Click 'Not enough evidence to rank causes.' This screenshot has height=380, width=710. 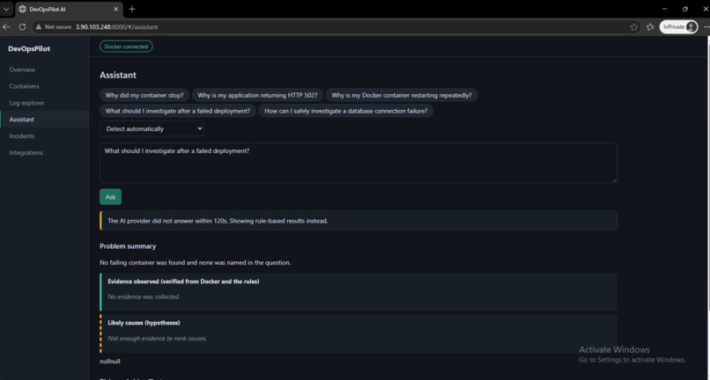tap(157, 339)
